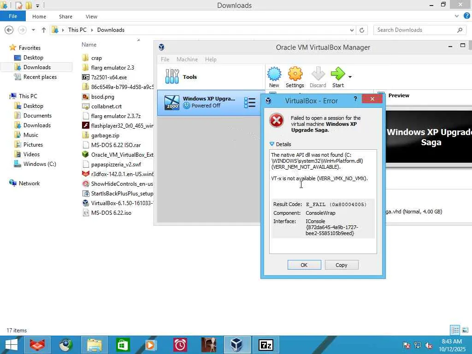
Task: Start the VM with green arrow
Action: pyautogui.click(x=338, y=77)
